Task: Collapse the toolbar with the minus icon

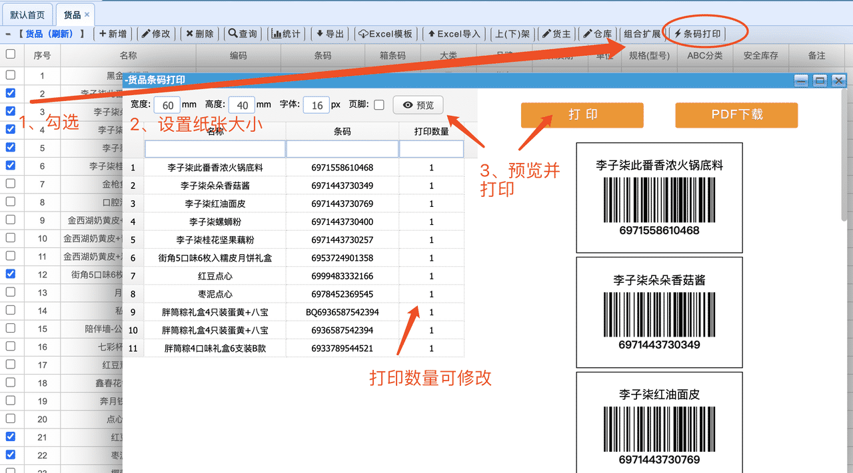Action: tap(7, 34)
